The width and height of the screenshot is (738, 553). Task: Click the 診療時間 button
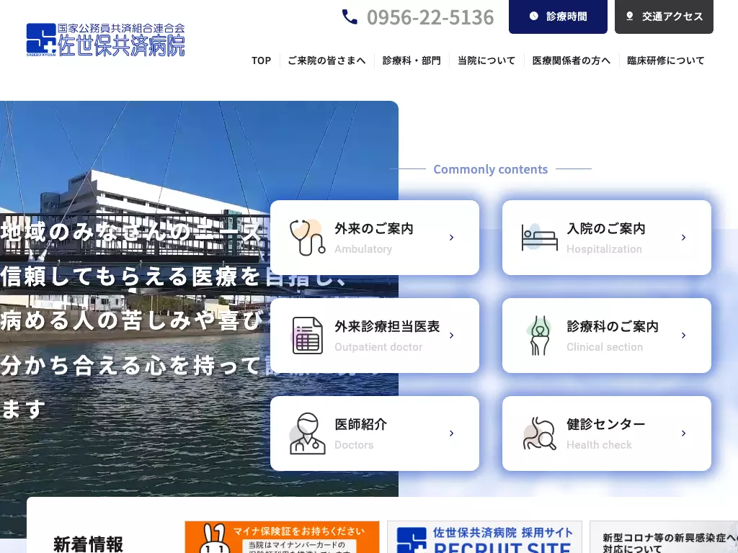coord(558,17)
